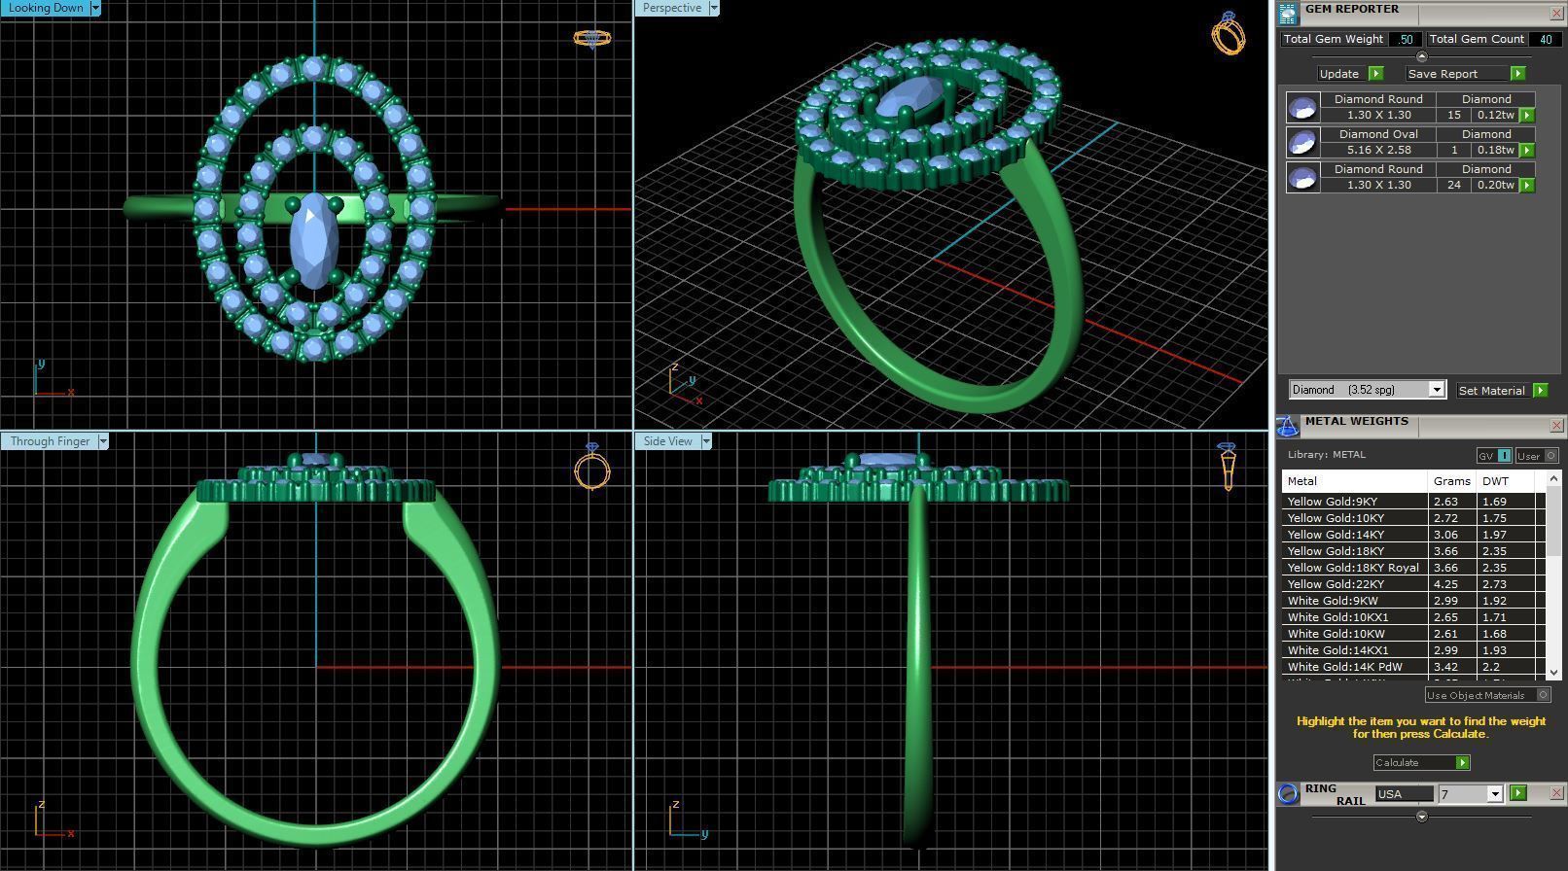Close the Gem Reporter panel

(x=1556, y=13)
